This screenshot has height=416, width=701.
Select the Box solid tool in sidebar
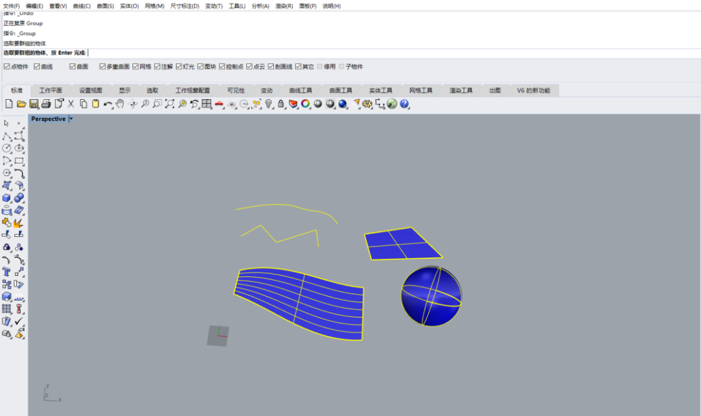(x=6, y=198)
